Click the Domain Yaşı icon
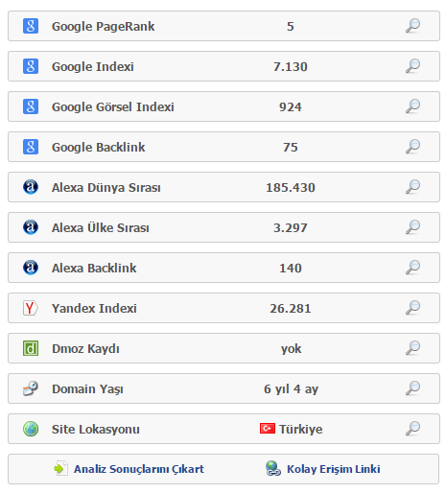The image size is (446, 493). click(31, 388)
